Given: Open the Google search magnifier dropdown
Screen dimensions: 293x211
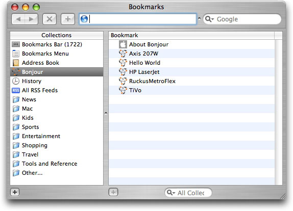Looking at the screenshot, I should (x=209, y=19).
